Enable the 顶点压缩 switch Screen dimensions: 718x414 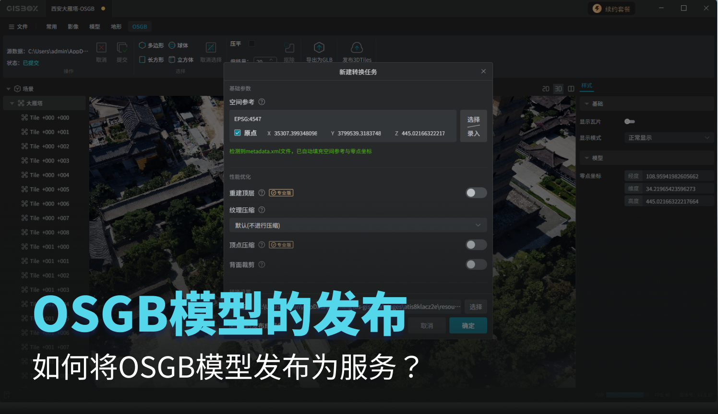point(476,245)
